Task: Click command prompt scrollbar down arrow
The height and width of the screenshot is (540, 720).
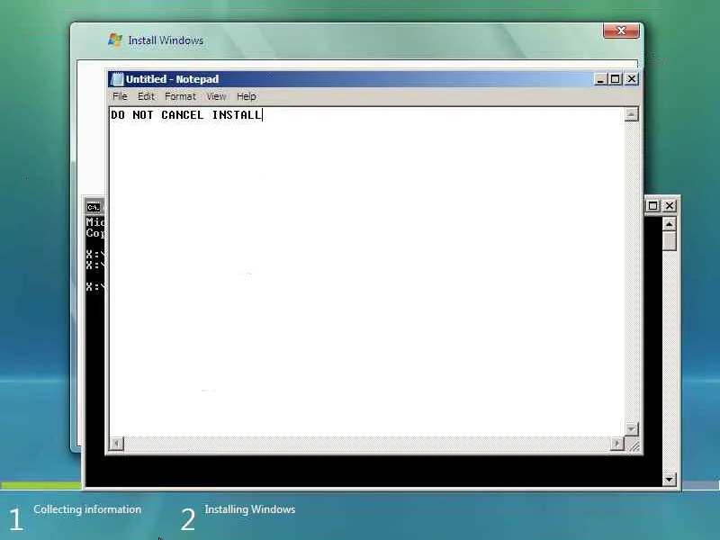Action: 669,480
